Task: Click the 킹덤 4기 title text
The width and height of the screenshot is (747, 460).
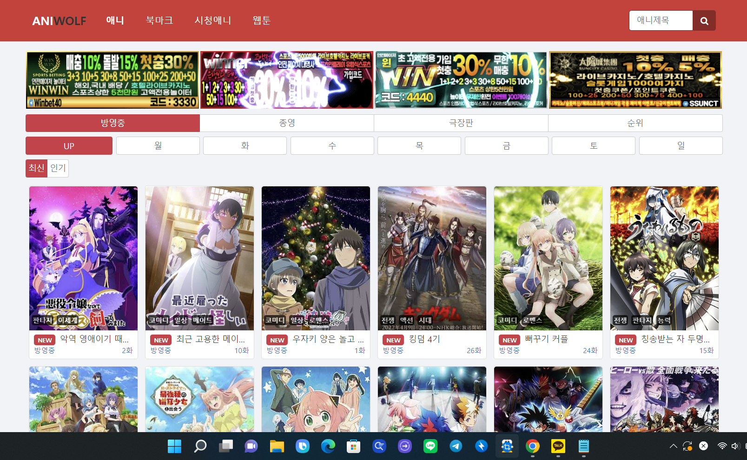Action: coord(424,339)
